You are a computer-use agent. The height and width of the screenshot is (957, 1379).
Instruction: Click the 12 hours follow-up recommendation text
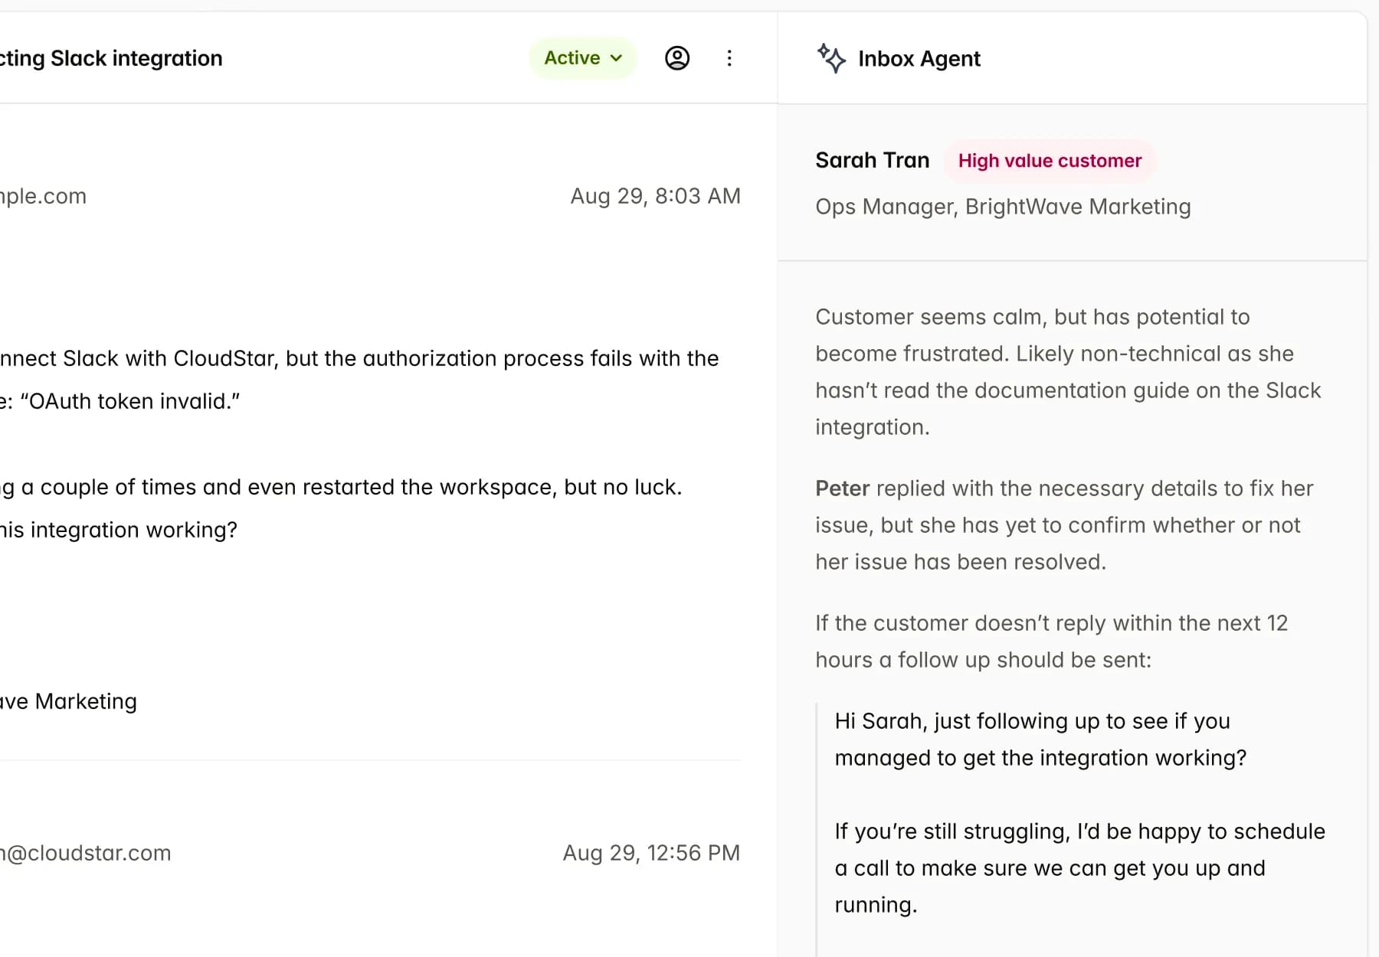(1050, 642)
